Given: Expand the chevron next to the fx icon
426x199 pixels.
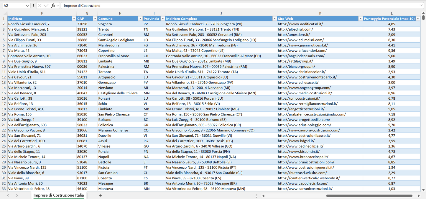Looking at the screenshot, I should 58,5.
